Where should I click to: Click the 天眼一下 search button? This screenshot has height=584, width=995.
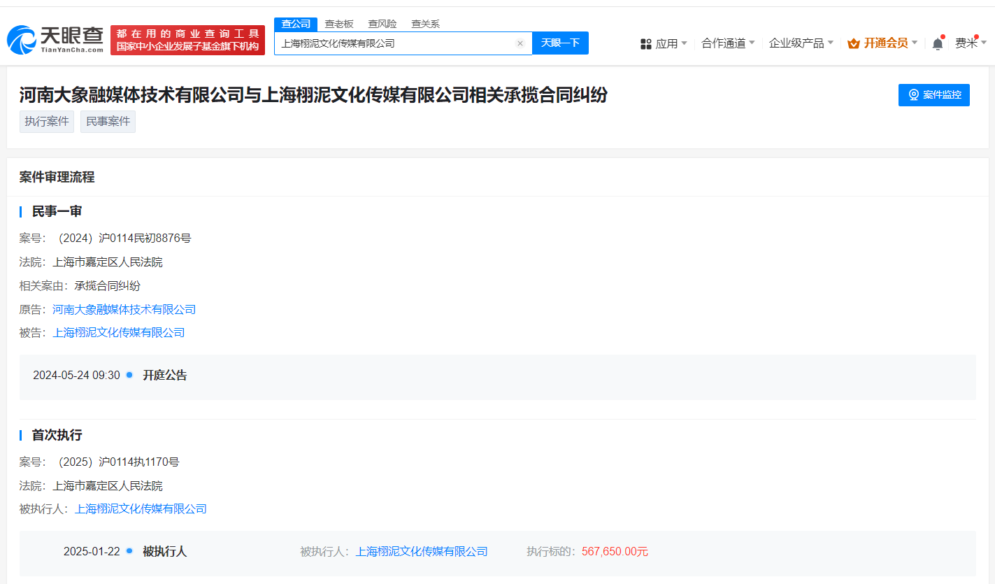point(560,43)
